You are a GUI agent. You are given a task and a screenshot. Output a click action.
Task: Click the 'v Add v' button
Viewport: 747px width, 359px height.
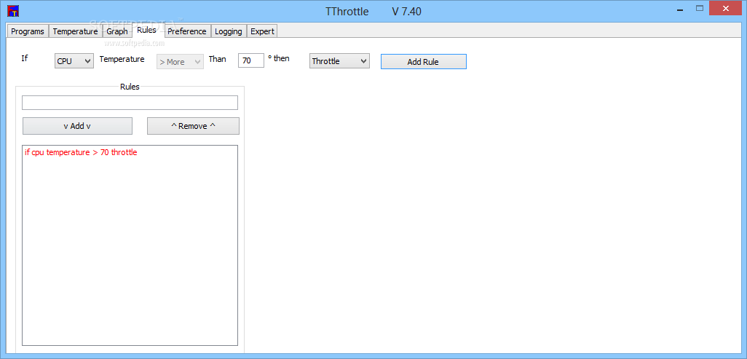(x=77, y=126)
